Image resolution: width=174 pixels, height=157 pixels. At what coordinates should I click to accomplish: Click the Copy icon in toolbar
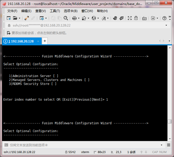point(53,18)
